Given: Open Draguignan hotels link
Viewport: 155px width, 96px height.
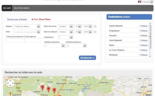Looking at the screenshot, I should 143,31.
